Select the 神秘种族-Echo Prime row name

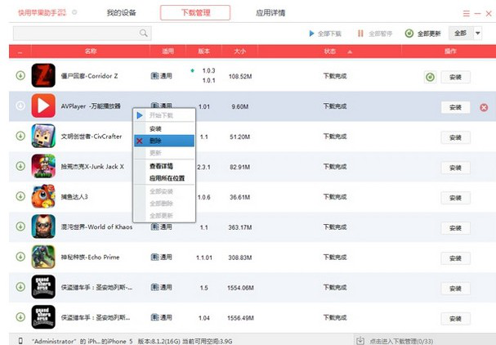(90, 257)
